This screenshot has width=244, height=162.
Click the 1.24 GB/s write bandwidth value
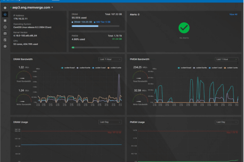(x=24, y=91)
